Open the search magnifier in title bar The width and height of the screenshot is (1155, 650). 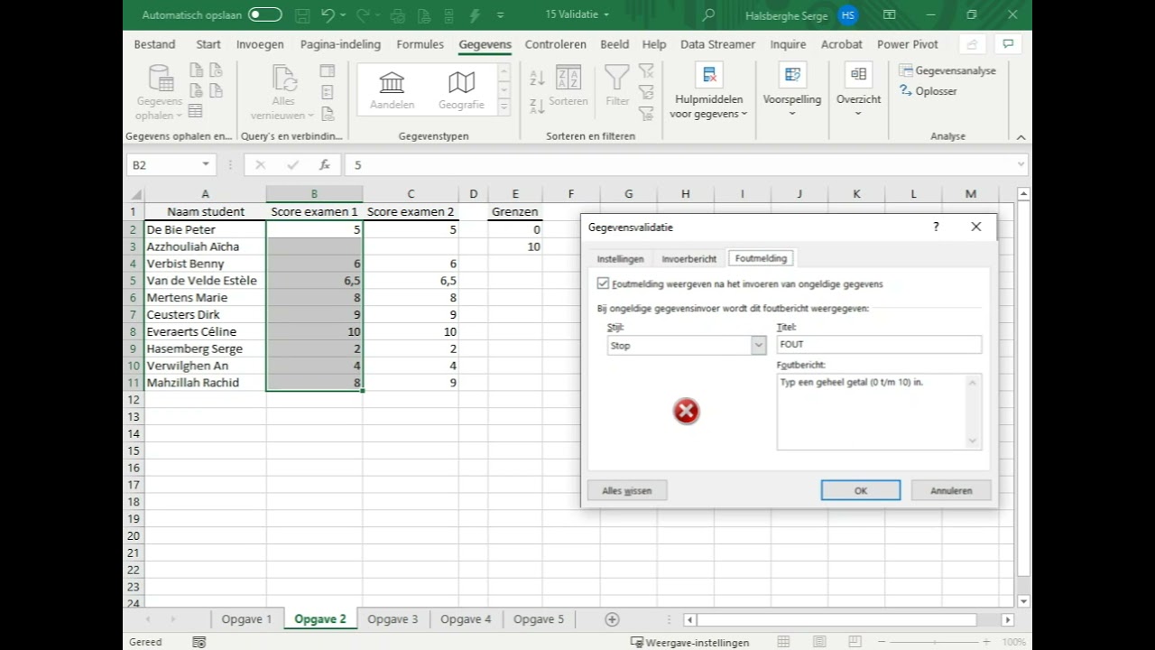click(x=708, y=14)
